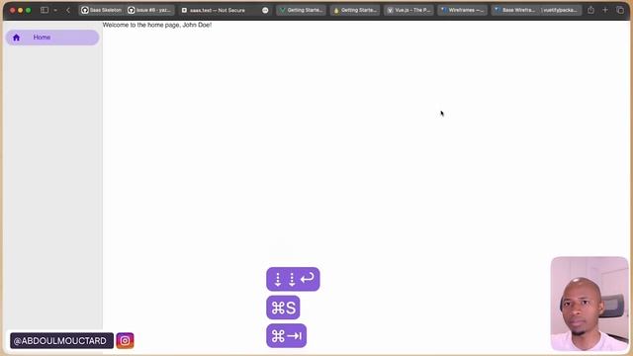
Task: Click the house icon in the sidebar
Action: click(x=16, y=38)
